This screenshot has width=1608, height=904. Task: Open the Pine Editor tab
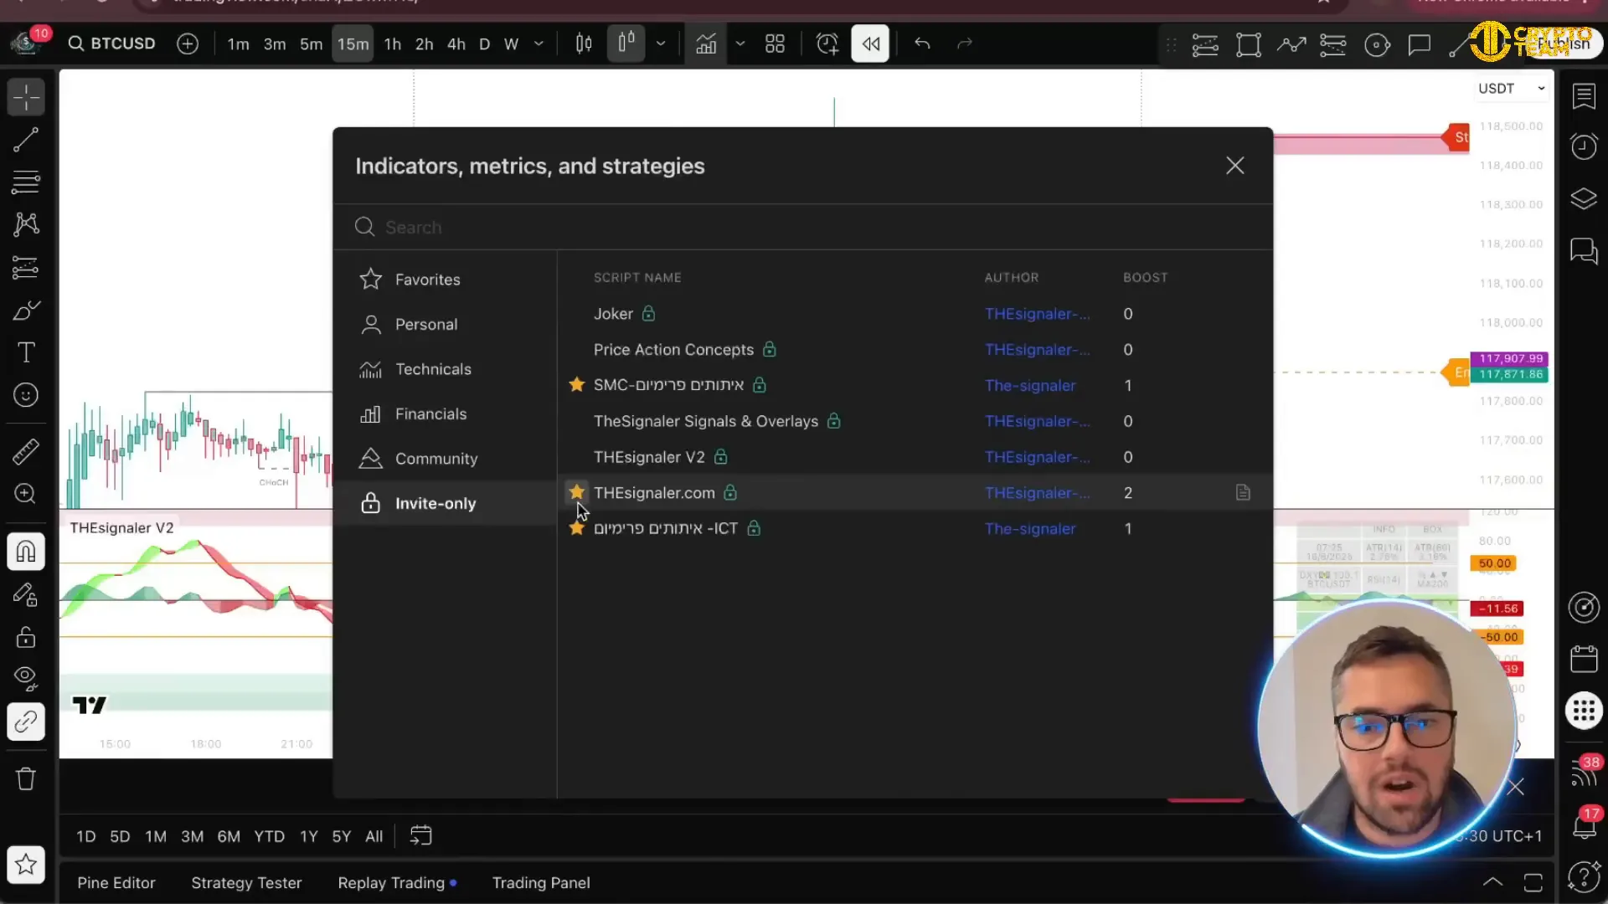pyautogui.click(x=116, y=883)
